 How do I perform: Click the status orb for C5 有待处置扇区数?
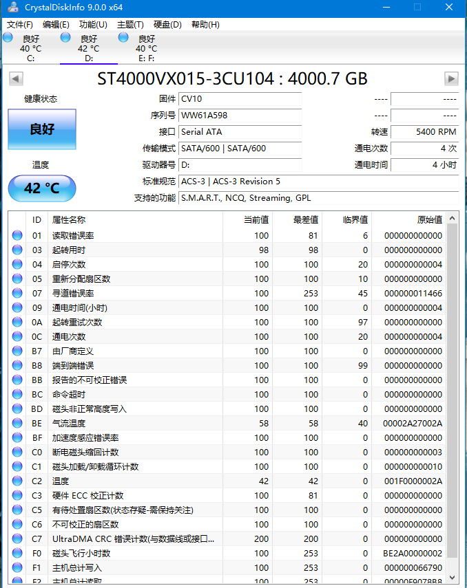pyautogui.click(x=17, y=510)
